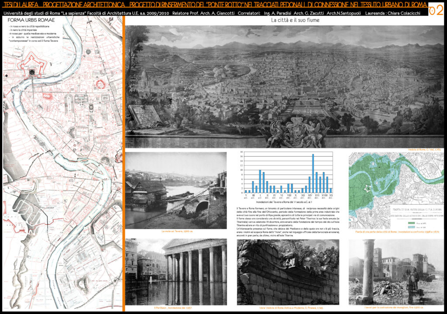The width and height of the screenshot is (447, 314).
Task: Click the legend line "in nero la città imperiale"
Action: (23, 30)
